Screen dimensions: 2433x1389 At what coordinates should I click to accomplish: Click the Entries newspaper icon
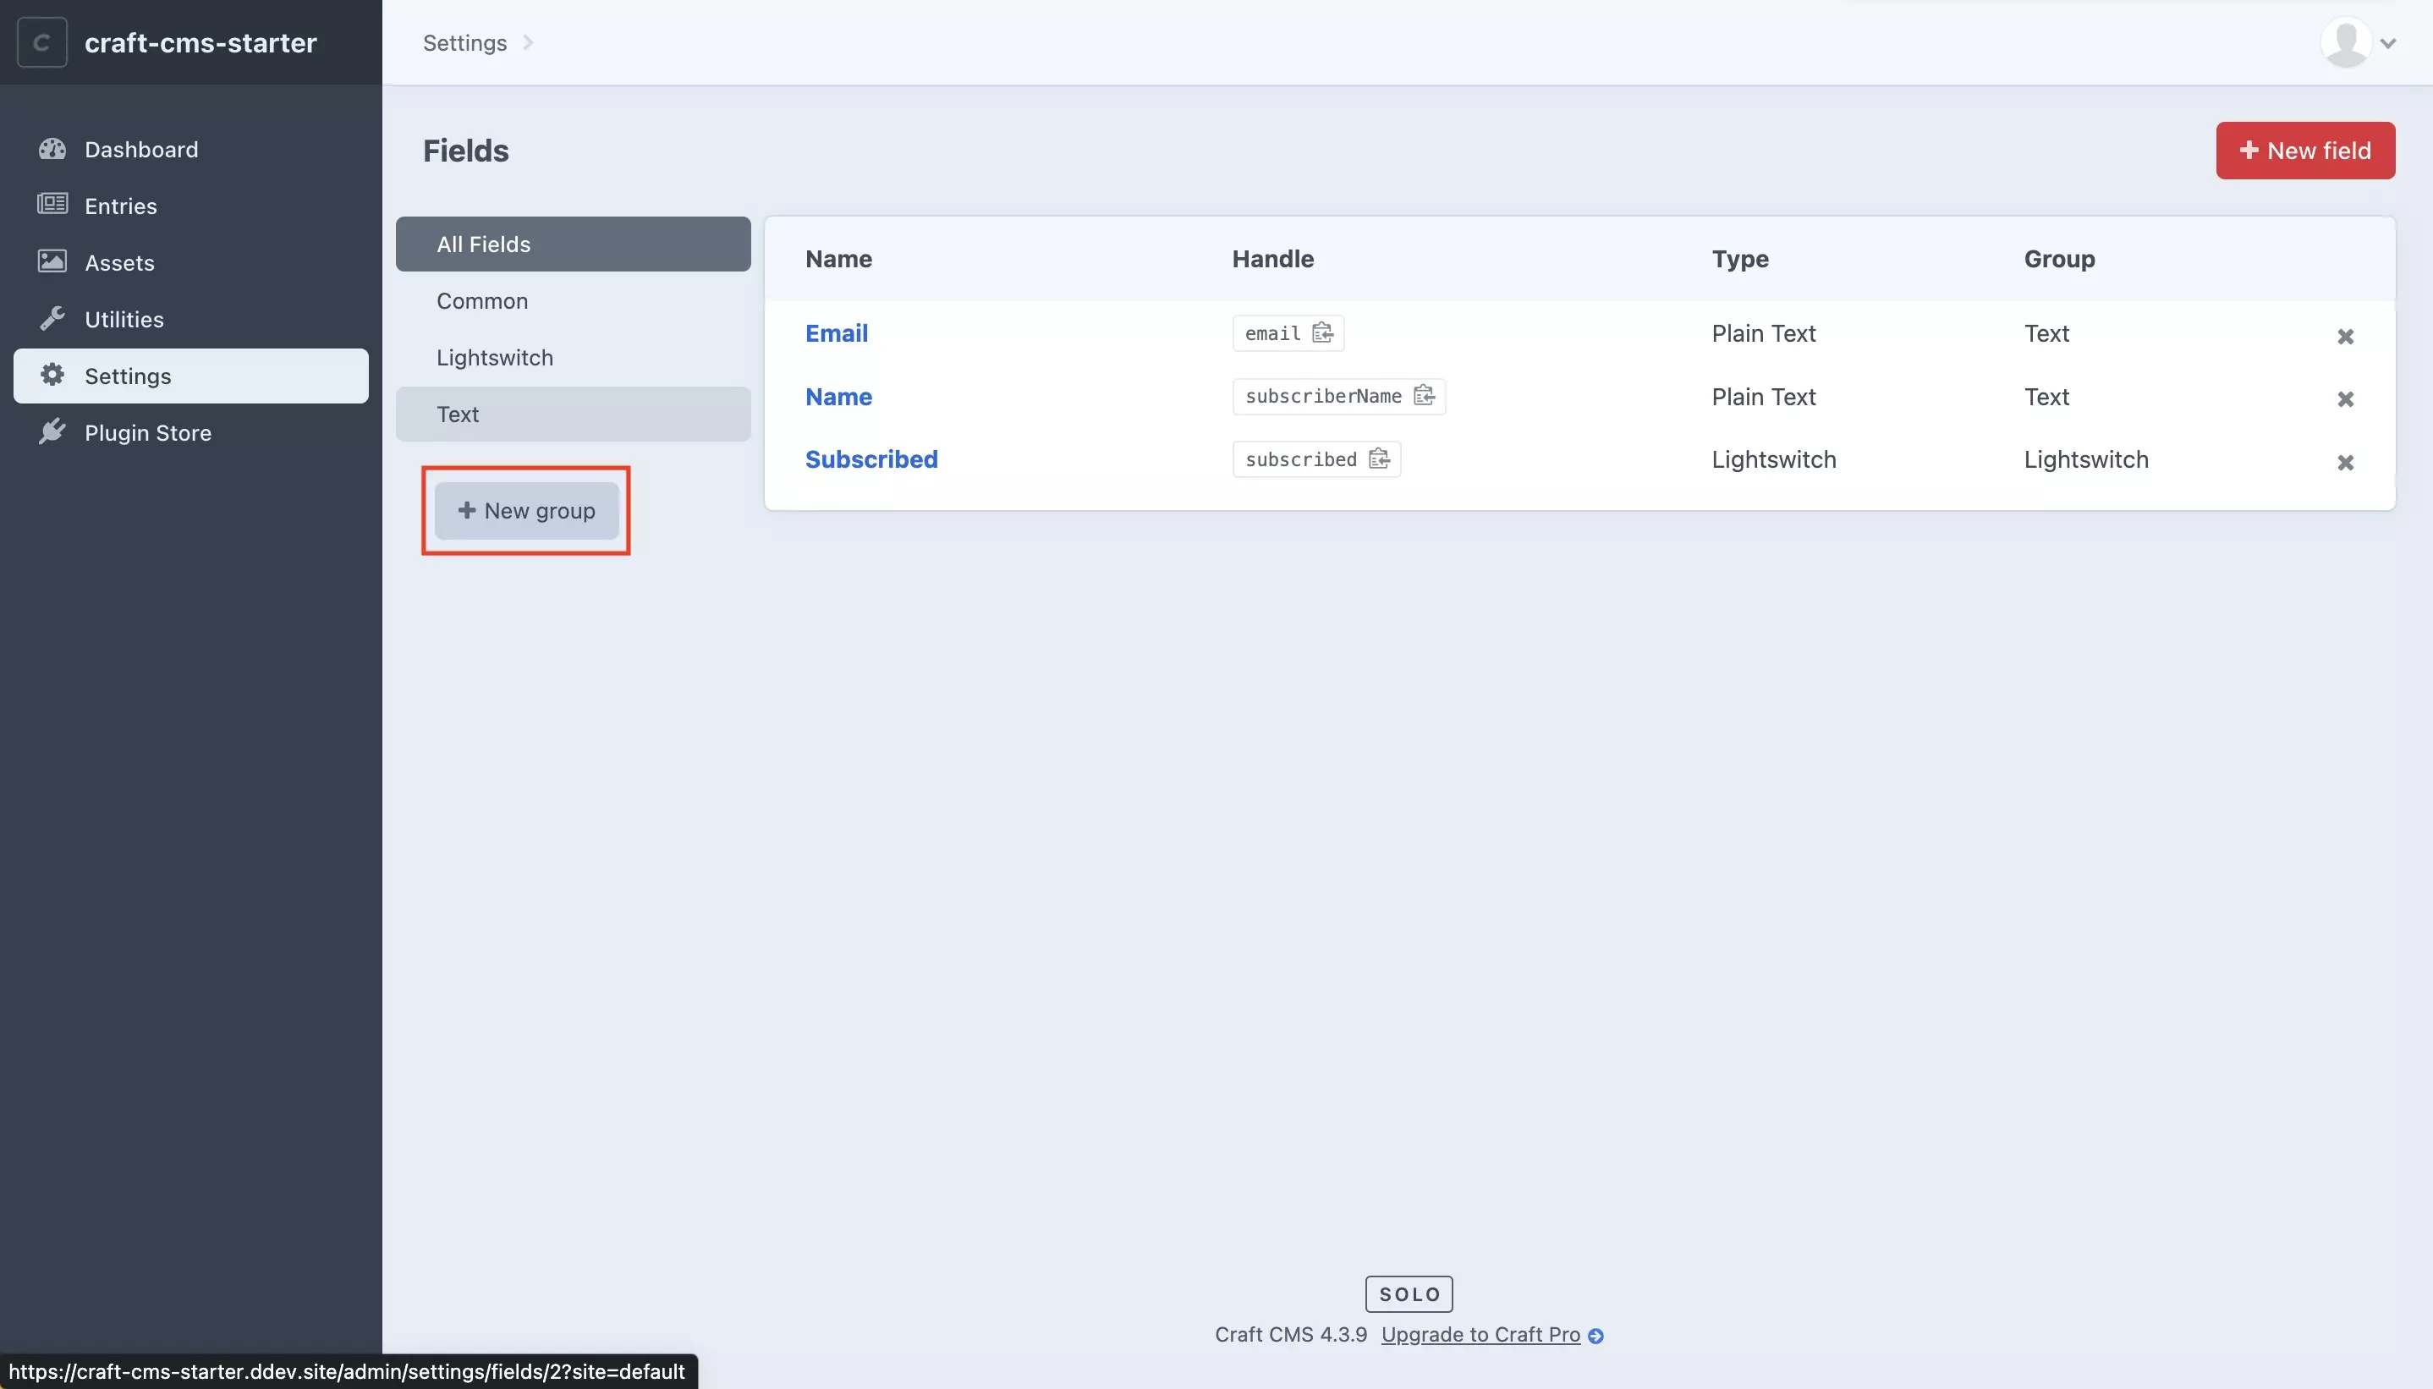point(52,205)
